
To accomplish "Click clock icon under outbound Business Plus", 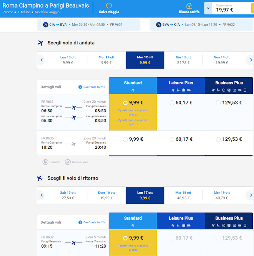I will [224, 90].
